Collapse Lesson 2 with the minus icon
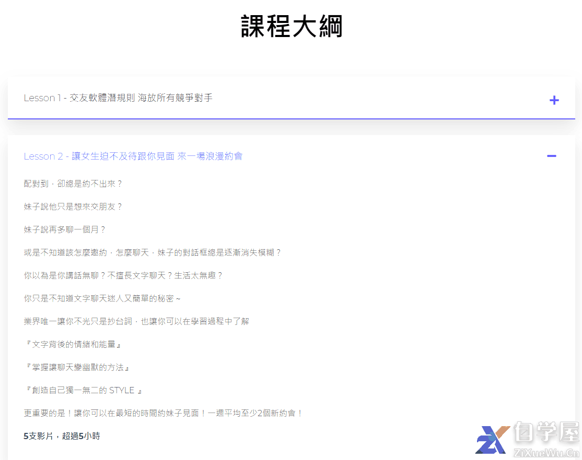Screen dimensions: 582x460 point(552,156)
